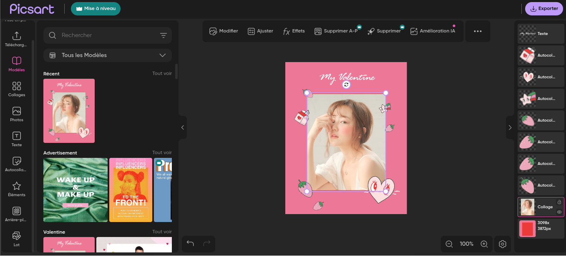This screenshot has width=566, height=257.
Task: Click the search filter icon
Action: coord(164,35)
